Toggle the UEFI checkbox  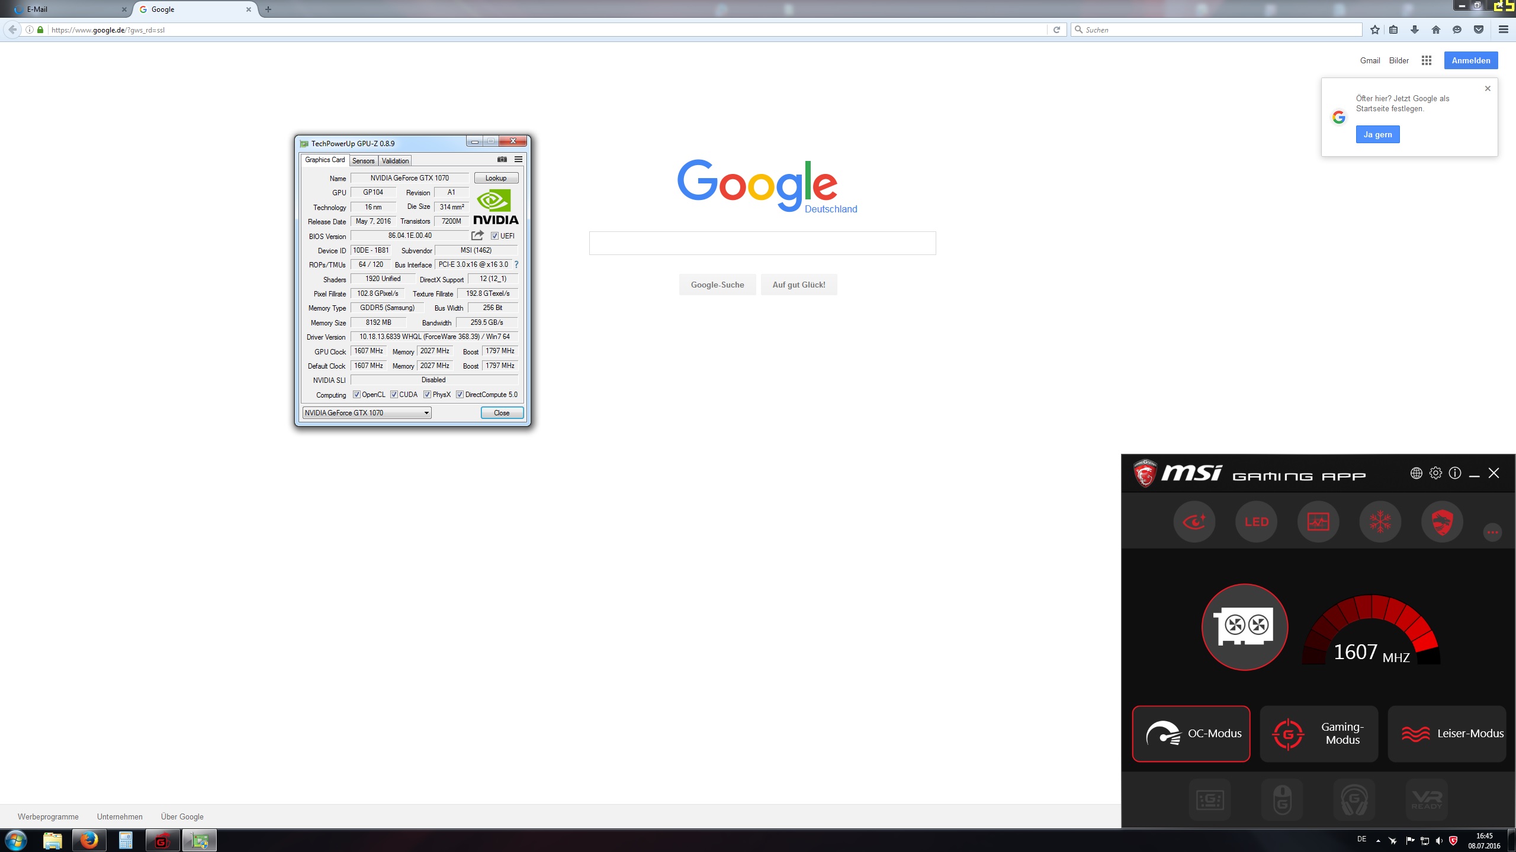494,236
